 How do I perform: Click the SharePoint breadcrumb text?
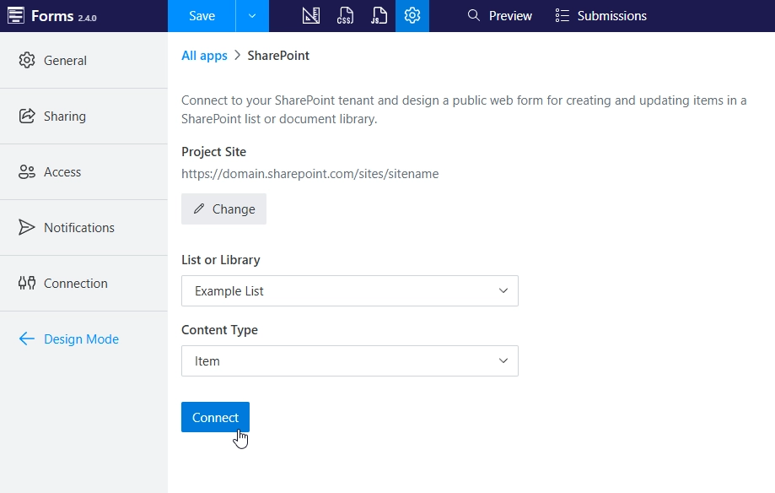tap(278, 56)
